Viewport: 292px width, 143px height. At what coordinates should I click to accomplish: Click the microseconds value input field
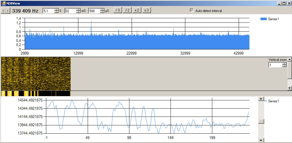click(94, 11)
